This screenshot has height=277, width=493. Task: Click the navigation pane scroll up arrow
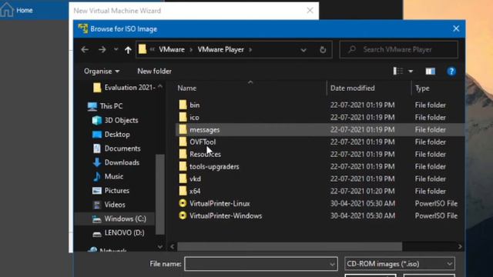160,86
